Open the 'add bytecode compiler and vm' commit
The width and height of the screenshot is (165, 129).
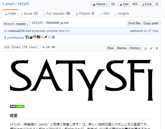47,31
